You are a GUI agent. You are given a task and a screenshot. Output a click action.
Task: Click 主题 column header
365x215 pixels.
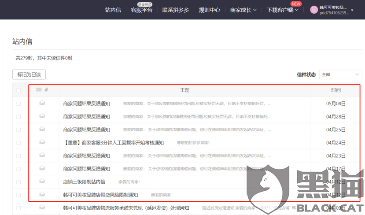coord(184,90)
